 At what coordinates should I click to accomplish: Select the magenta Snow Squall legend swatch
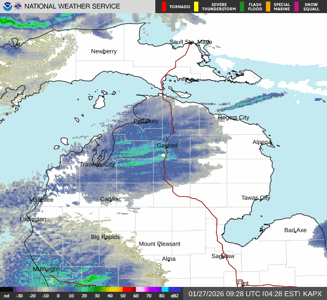(x=296, y=7)
